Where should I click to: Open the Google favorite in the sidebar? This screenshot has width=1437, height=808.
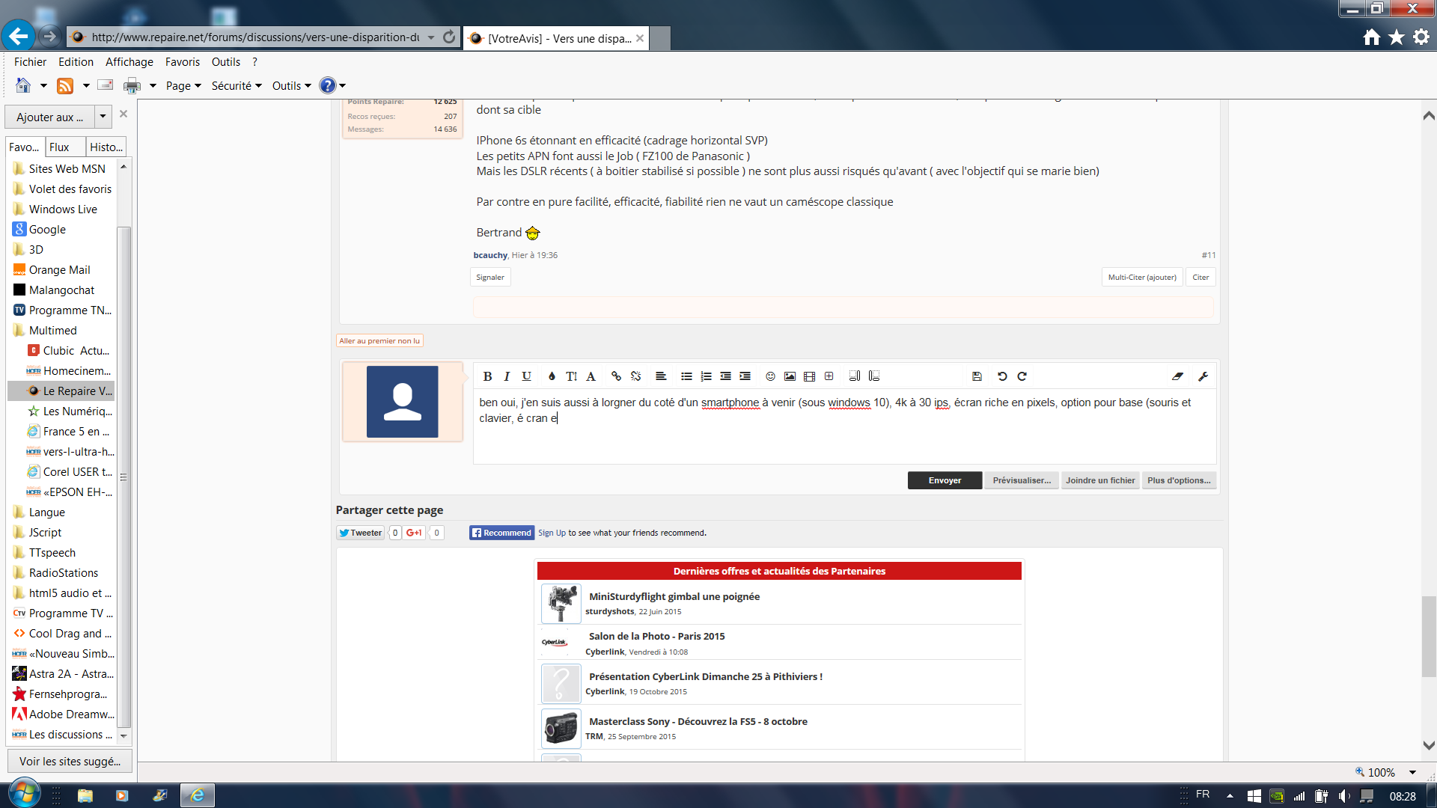(x=47, y=230)
